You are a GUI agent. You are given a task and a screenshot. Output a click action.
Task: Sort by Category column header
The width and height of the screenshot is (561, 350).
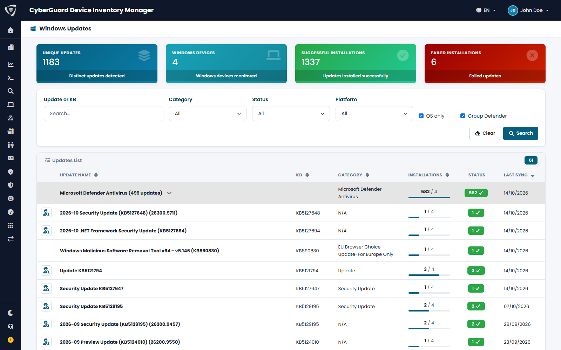click(353, 175)
